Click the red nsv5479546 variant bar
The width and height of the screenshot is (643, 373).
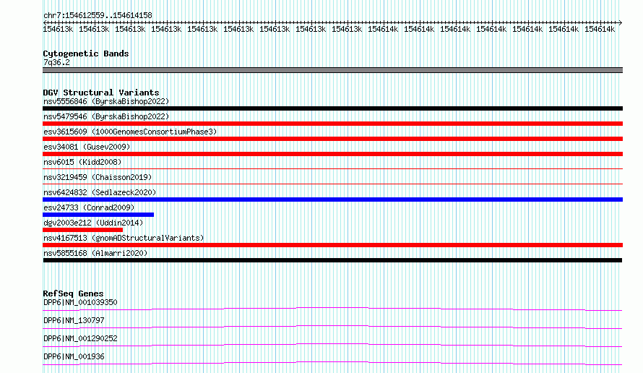[332, 124]
